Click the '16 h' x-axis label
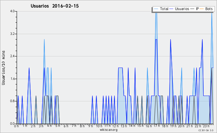The width and height of the screenshot is (217, 133). click(149, 126)
